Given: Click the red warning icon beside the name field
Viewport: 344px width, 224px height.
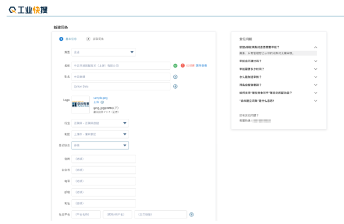Looking at the screenshot, I should pos(182,65).
